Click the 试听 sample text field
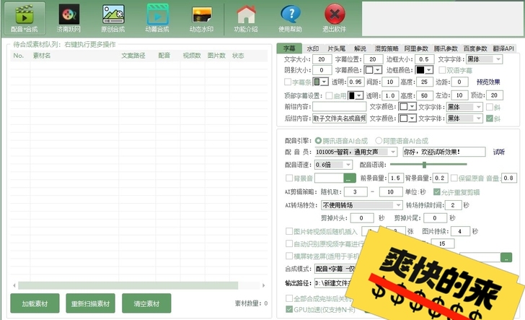 coord(444,152)
